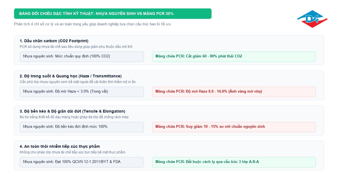Click 'Đạt 100% QCVN 12-1:2011/BYT & FDA' box
The image size is (338, 190).
pyautogui.click(x=82, y=162)
